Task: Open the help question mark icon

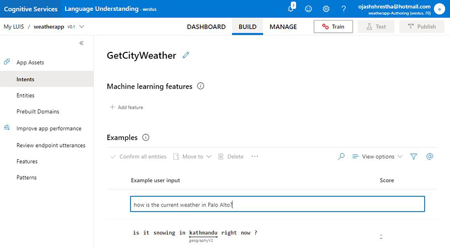Action: point(344,9)
